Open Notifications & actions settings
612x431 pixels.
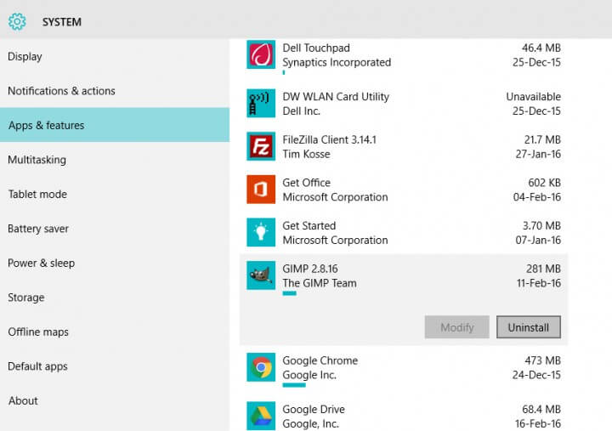tap(115, 91)
